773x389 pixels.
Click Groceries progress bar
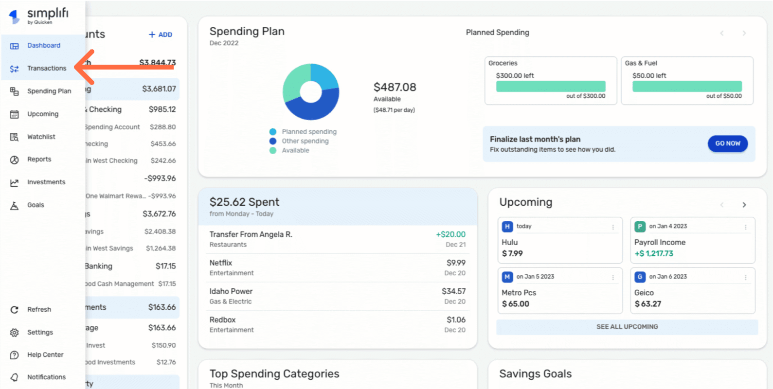pyautogui.click(x=550, y=86)
